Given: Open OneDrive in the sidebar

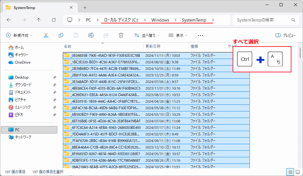Looking at the screenshot, I should (19, 62).
